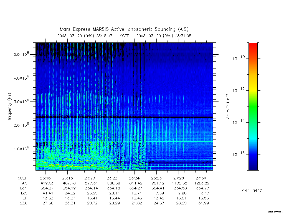Click the SZA value 20.29

pyautogui.click(x=115, y=203)
